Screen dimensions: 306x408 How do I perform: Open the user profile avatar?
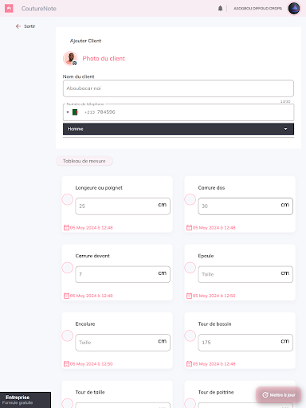pyautogui.click(x=294, y=9)
